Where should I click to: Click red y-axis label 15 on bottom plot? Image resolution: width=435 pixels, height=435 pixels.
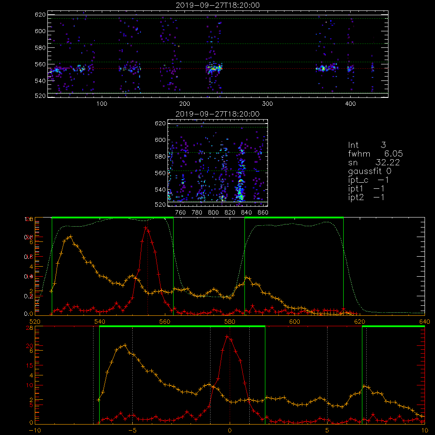(x=30, y=365)
